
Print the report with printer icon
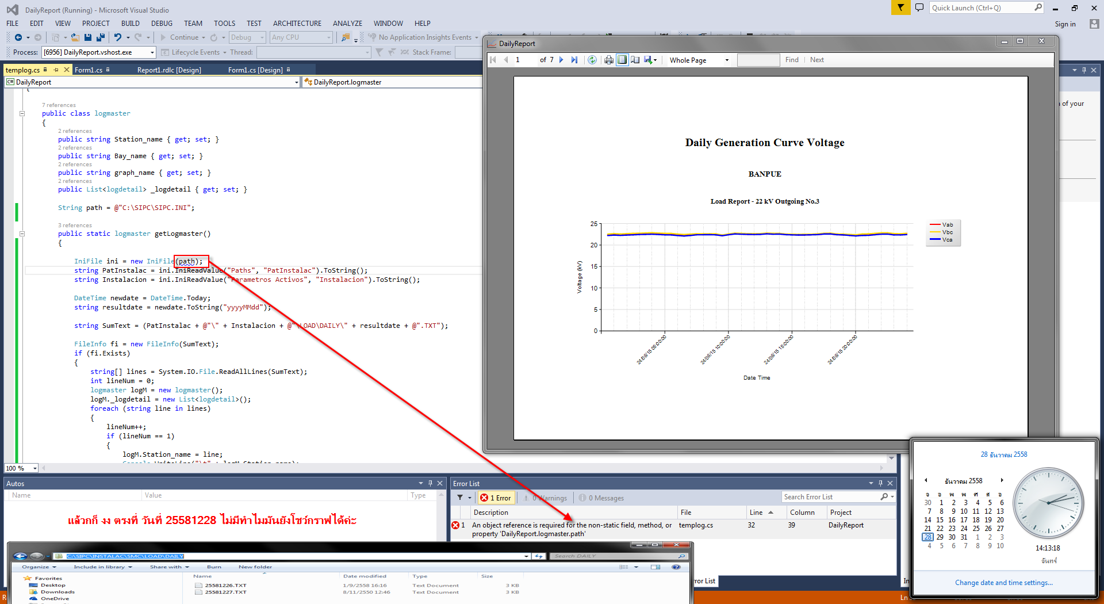click(x=608, y=60)
